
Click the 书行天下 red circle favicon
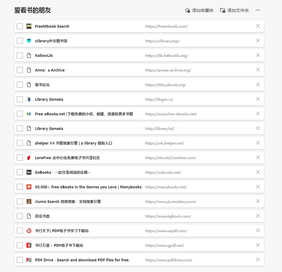click(x=29, y=231)
